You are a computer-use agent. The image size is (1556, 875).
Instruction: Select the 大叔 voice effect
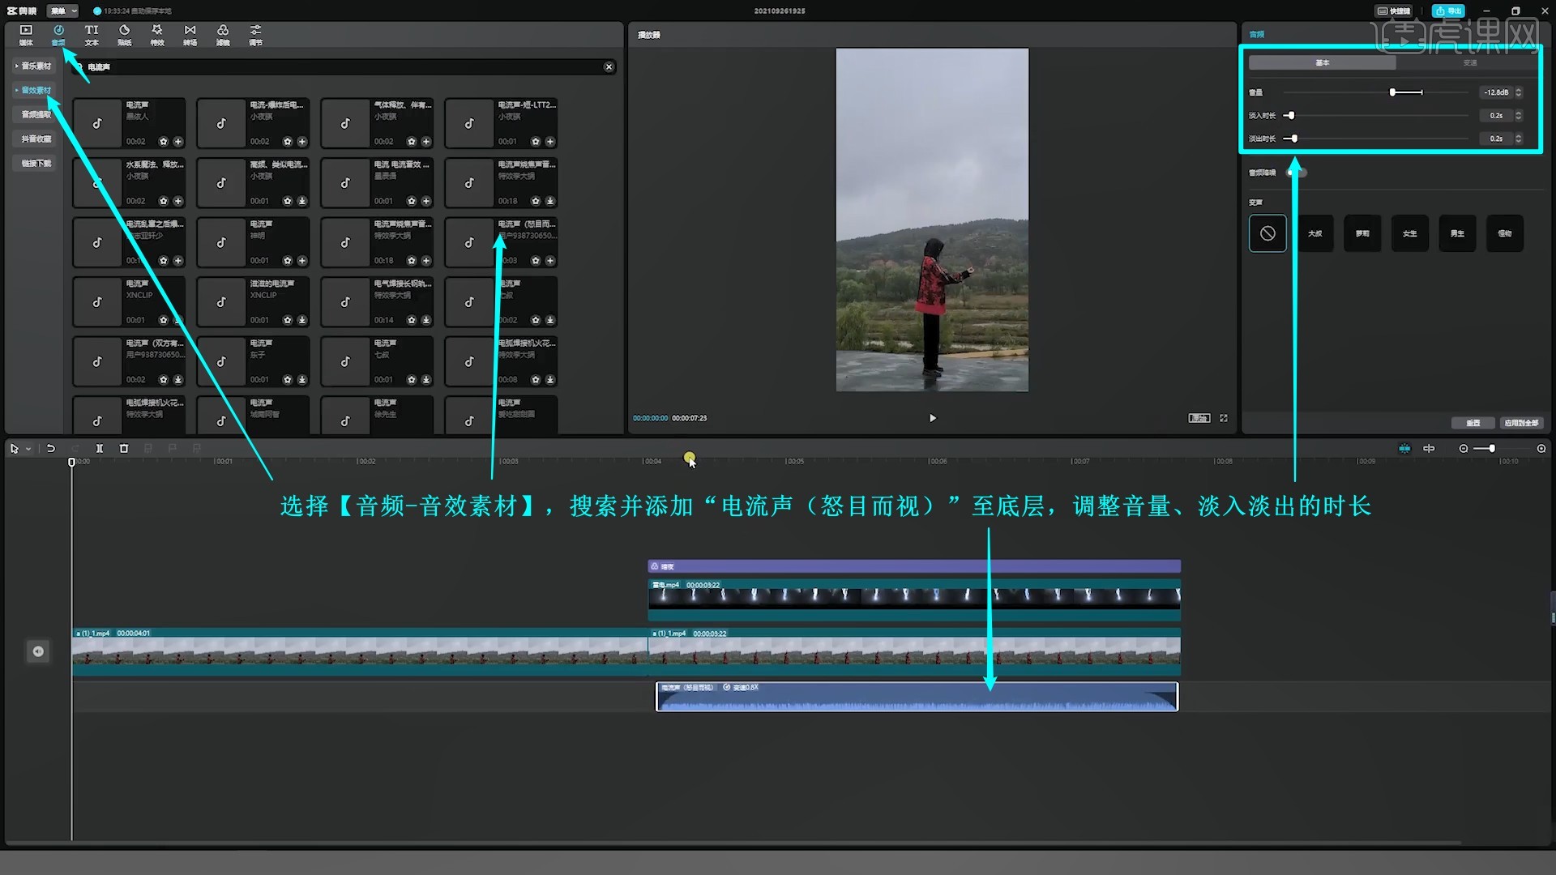coord(1314,233)
